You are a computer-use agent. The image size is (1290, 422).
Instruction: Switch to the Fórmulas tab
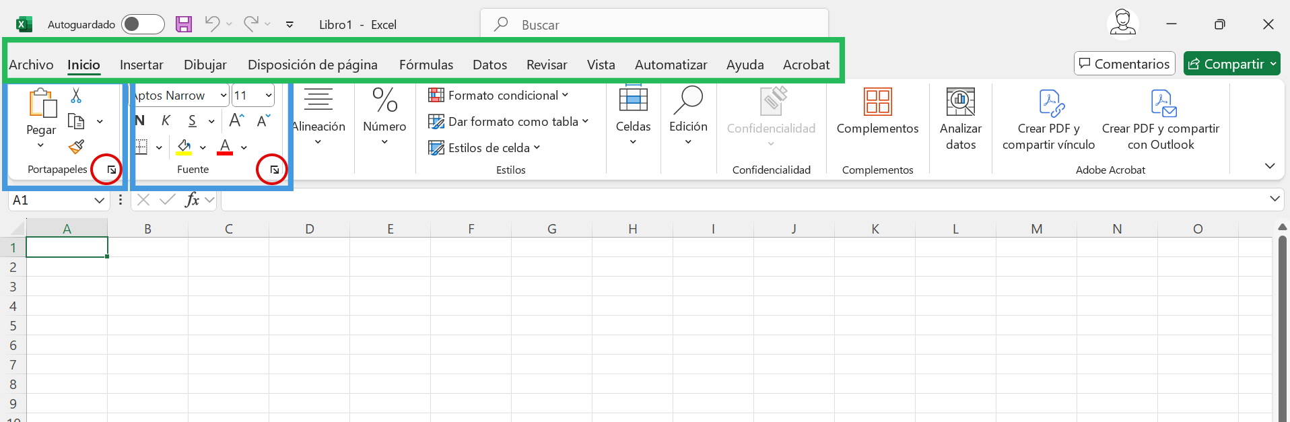coord(426,65)
